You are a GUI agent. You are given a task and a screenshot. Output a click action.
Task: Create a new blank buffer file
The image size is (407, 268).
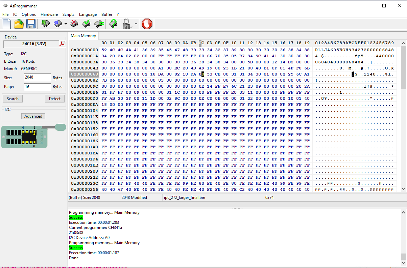point(6,24)
